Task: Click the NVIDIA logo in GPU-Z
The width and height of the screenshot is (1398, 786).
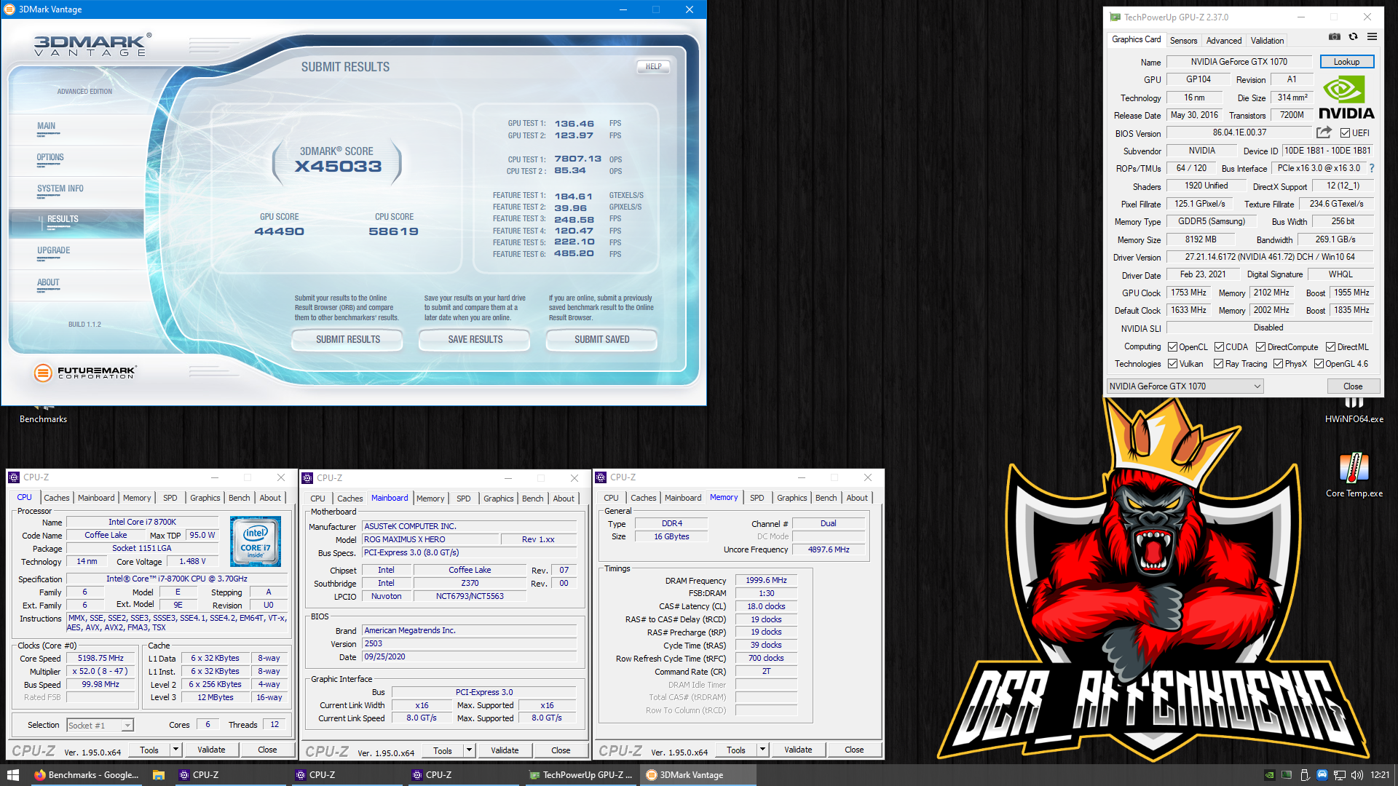Action: pos(1346,98)
